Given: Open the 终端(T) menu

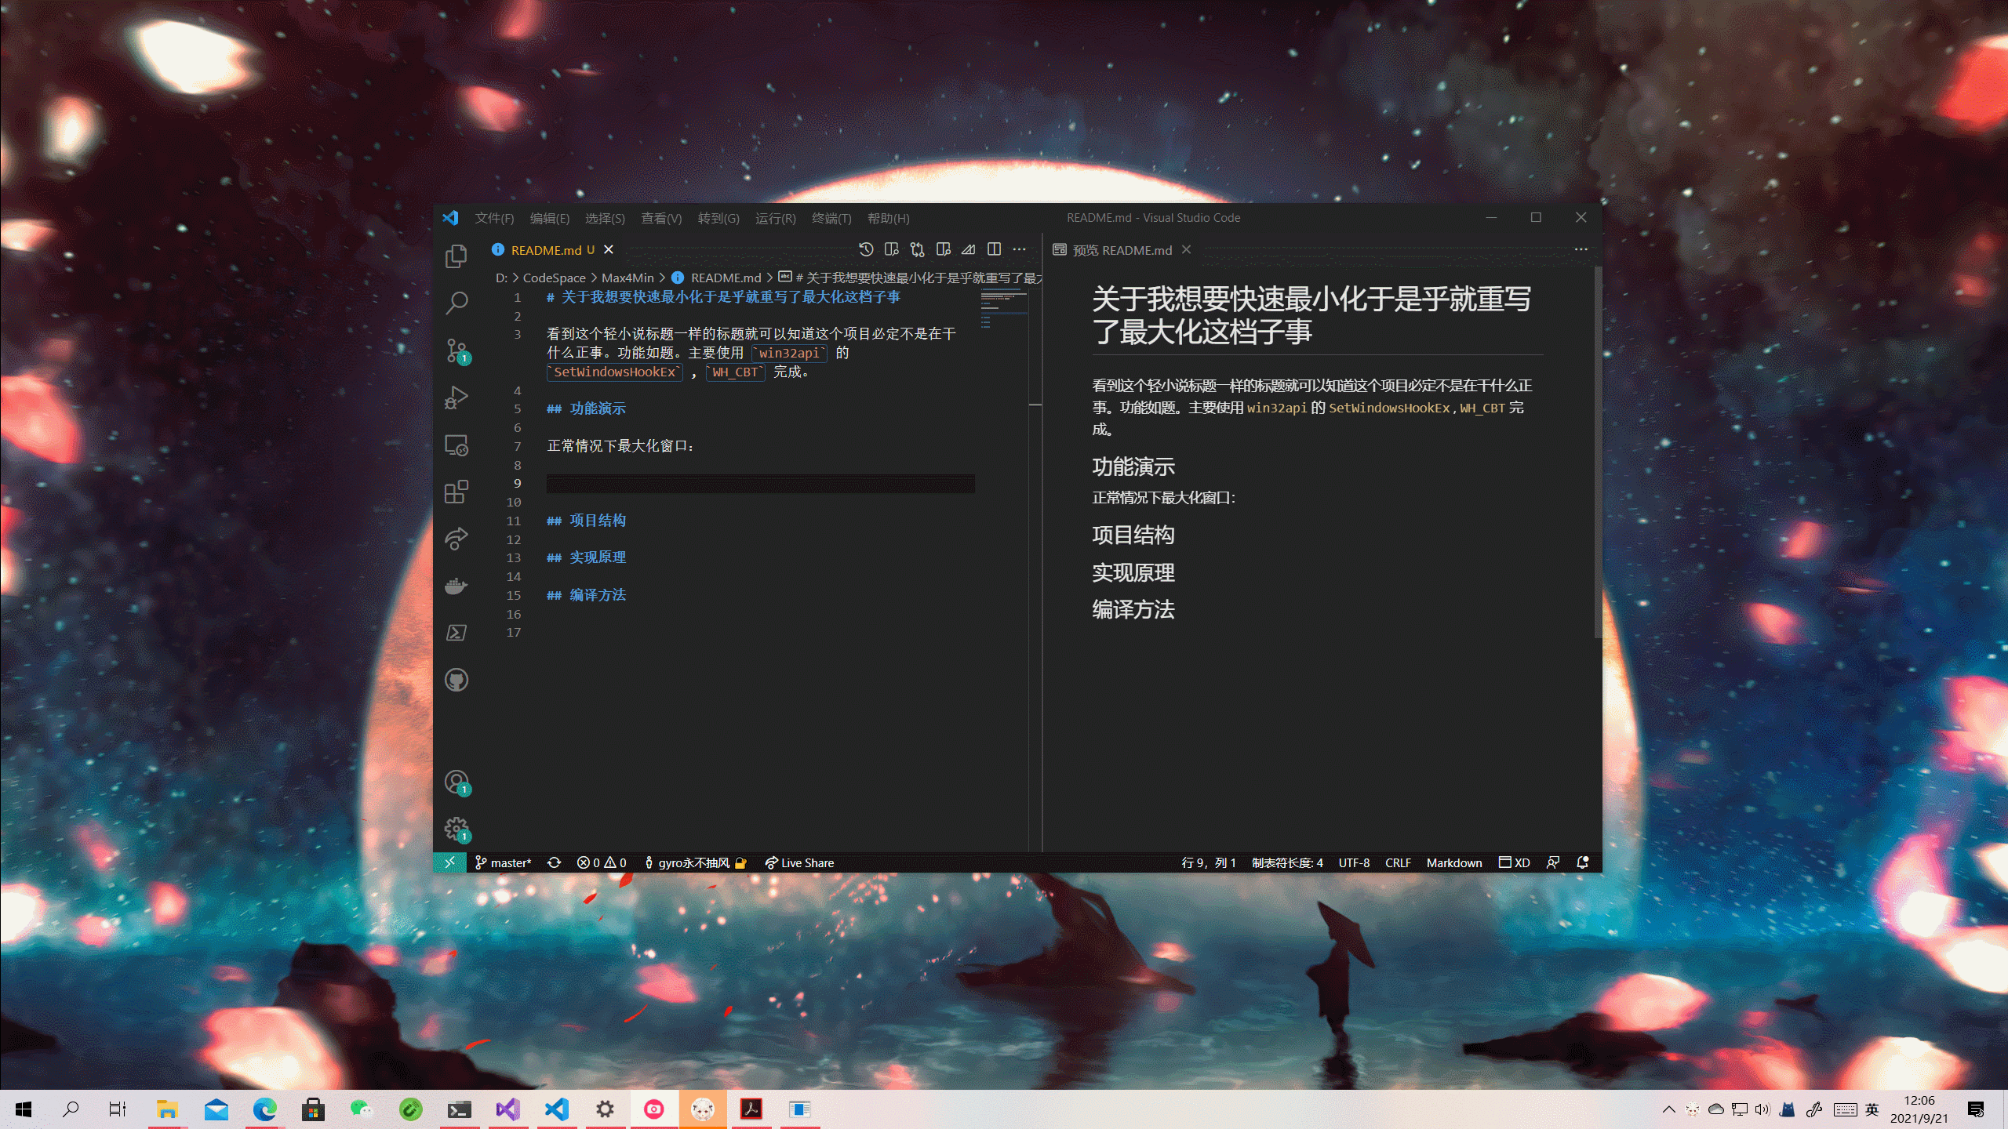Looking at the screenshot, I should point(831,218).
